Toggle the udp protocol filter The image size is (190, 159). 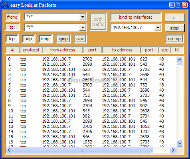[28, 39]
